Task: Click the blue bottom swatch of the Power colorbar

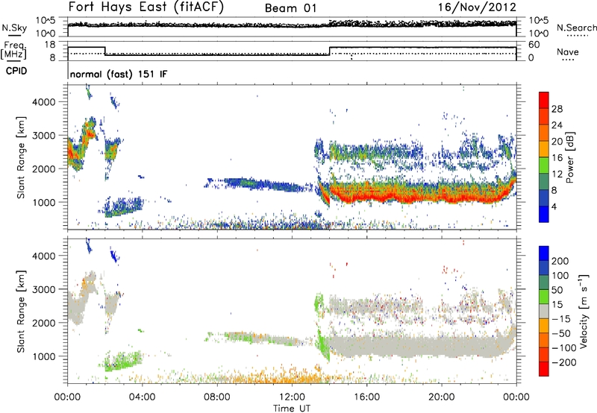Action: tap(544, 214)
